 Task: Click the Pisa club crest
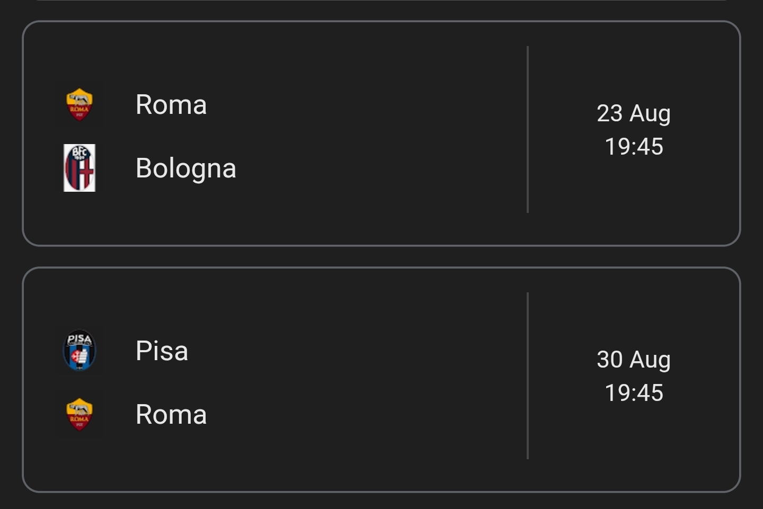point(79,350)
